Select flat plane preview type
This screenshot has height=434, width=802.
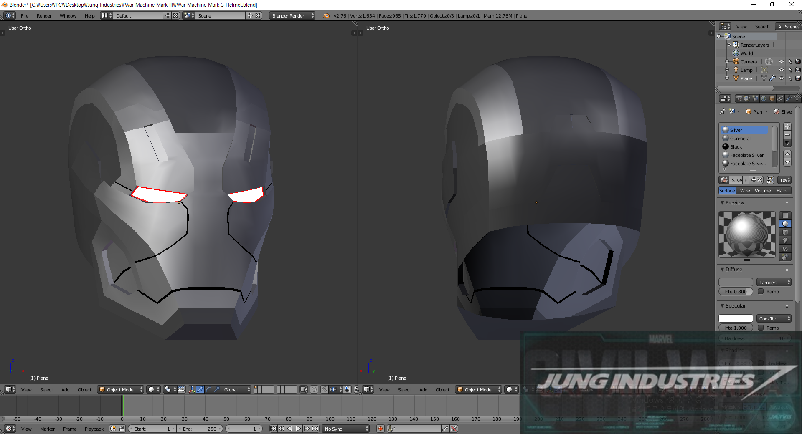click(785, 215)
